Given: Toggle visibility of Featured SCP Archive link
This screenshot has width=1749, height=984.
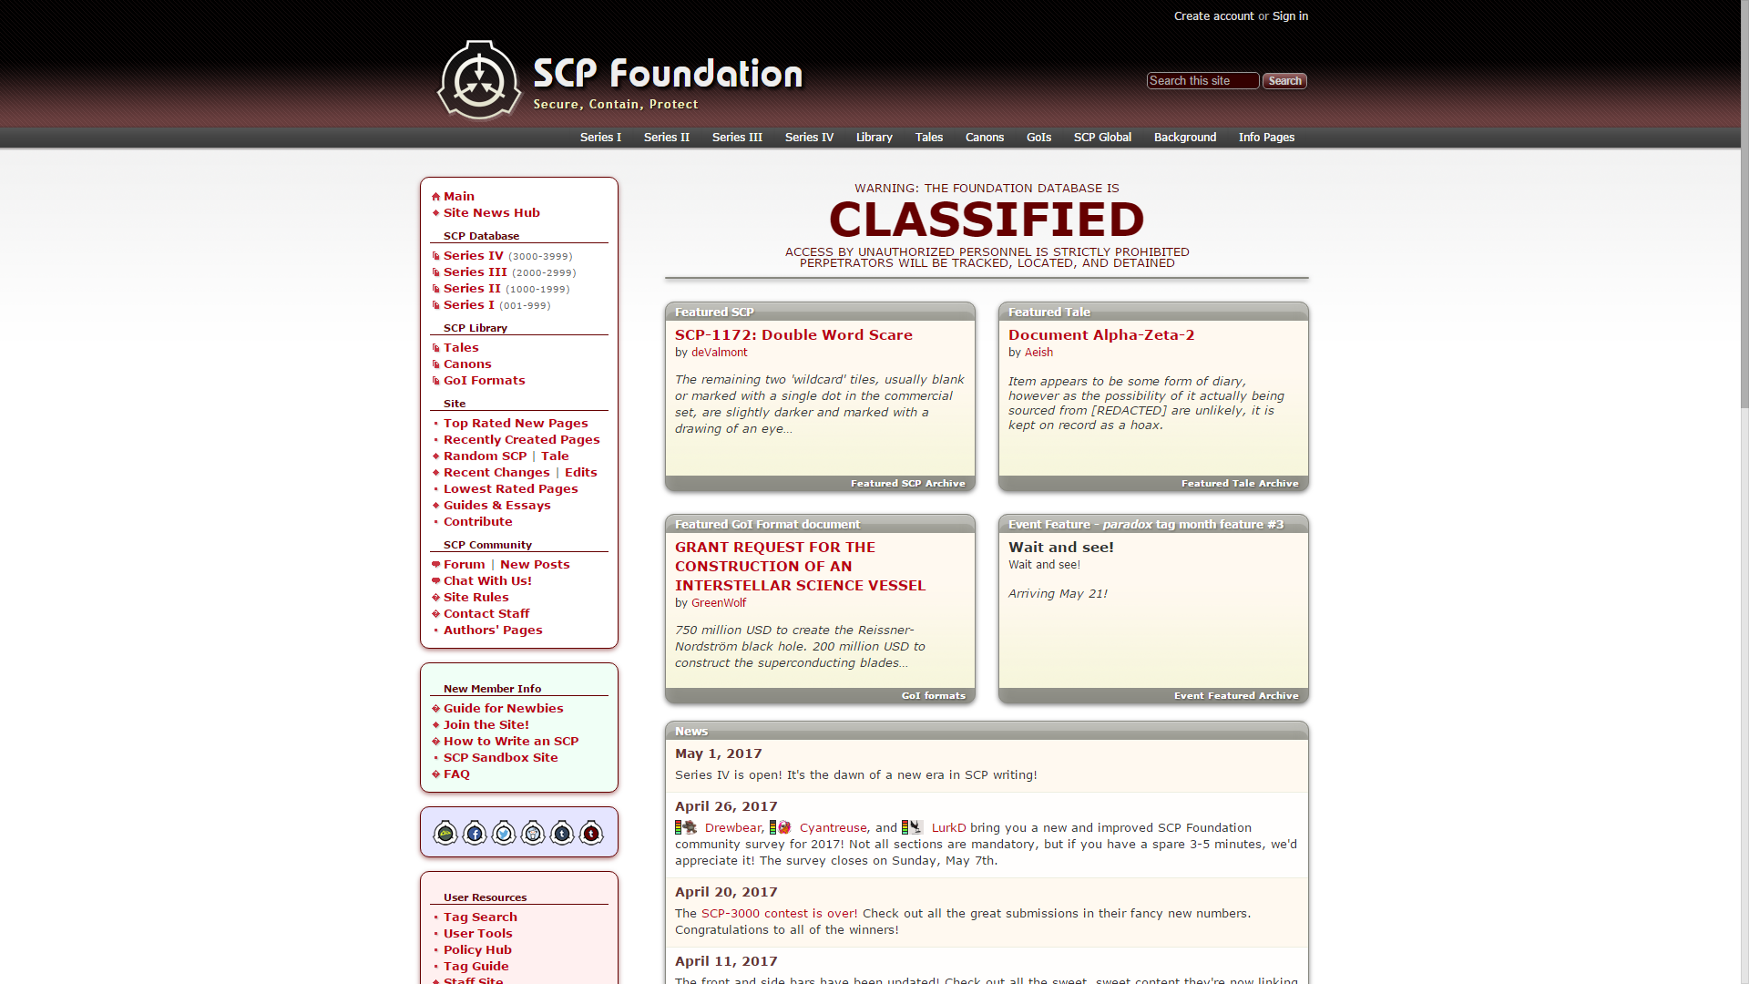Looking at the screenshot, I should click(907, 483).
